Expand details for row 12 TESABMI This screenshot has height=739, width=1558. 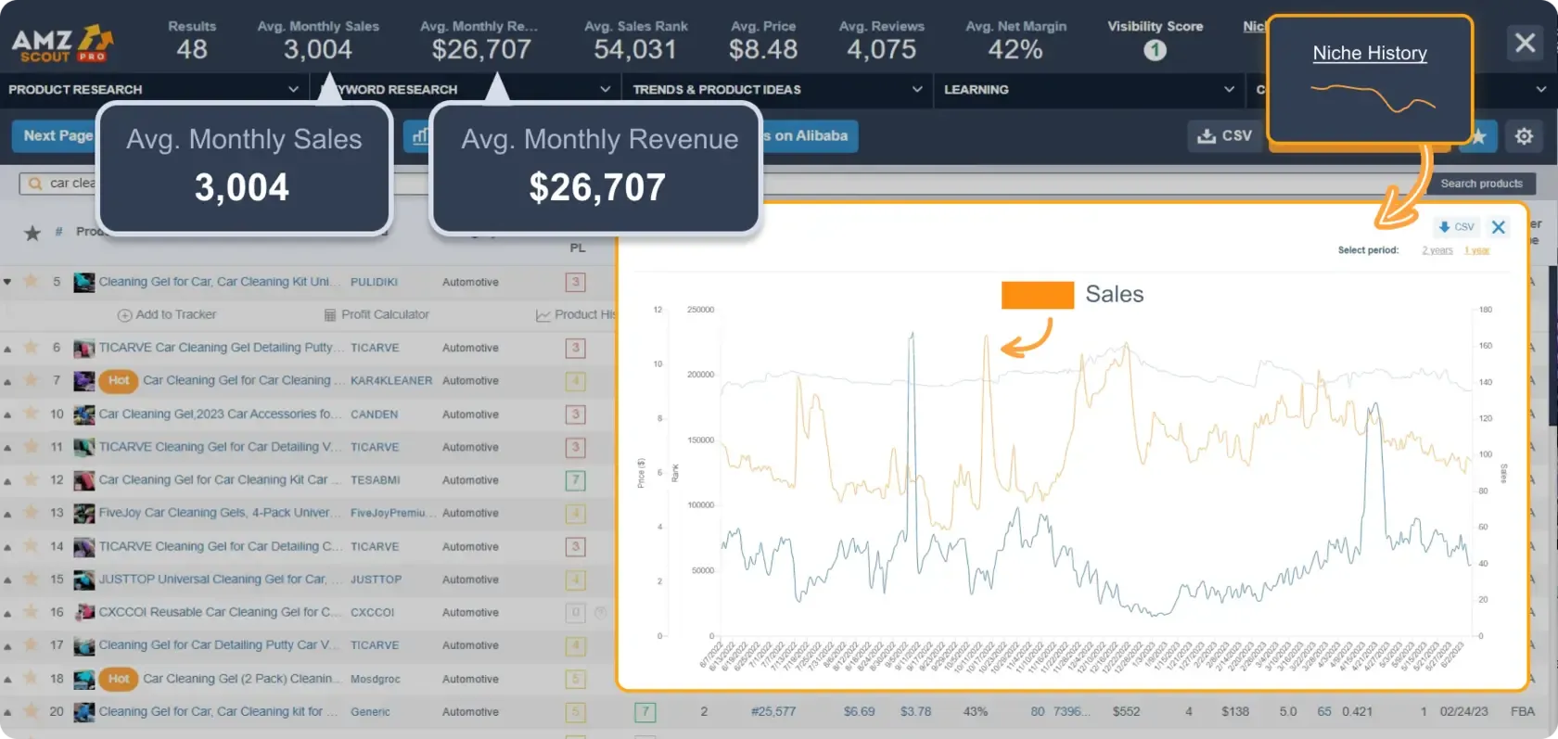point(7,481)
